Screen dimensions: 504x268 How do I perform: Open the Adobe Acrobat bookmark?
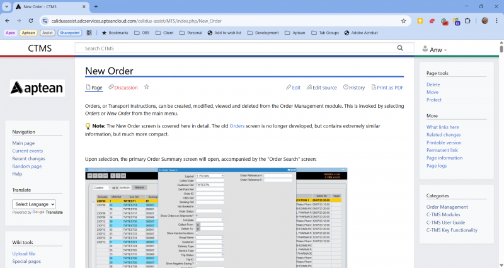[361, 33]
